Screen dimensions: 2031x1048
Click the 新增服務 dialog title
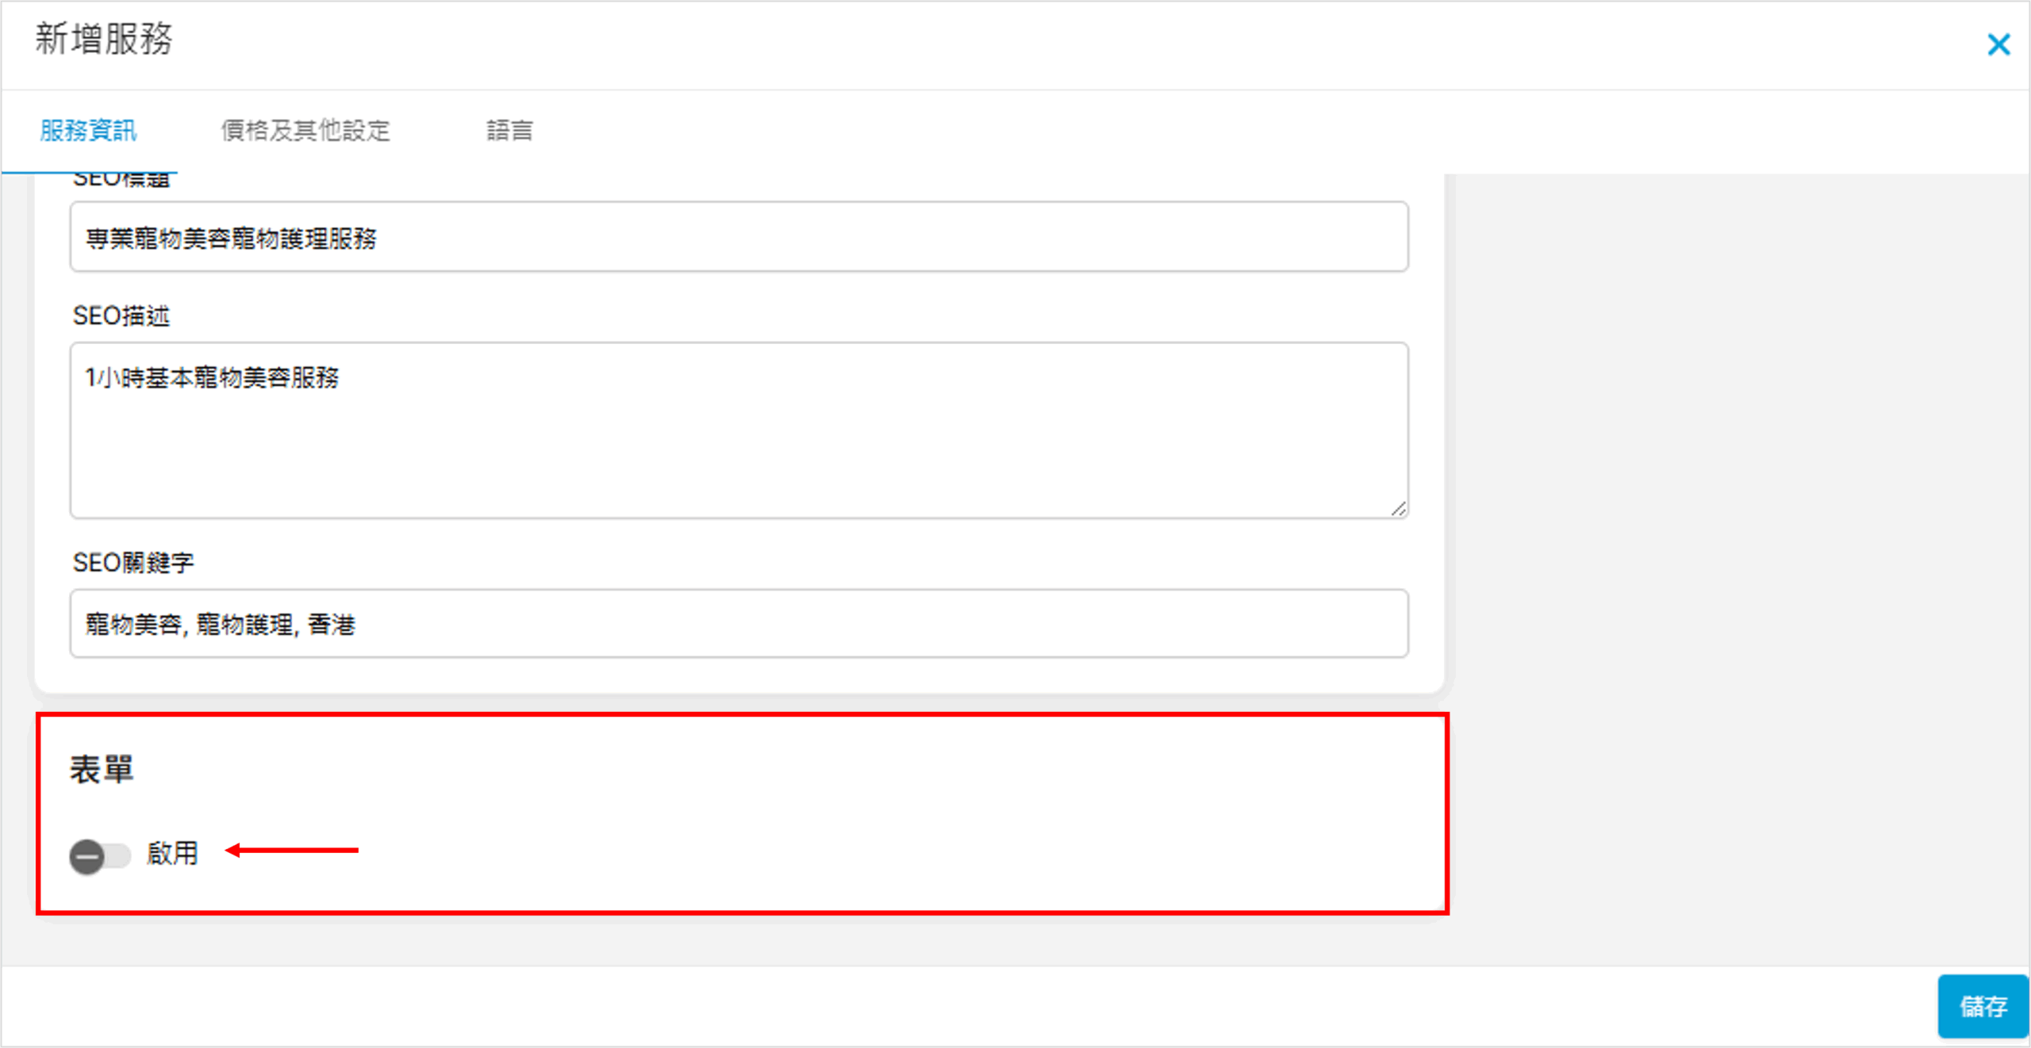[103, 39]
